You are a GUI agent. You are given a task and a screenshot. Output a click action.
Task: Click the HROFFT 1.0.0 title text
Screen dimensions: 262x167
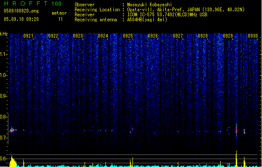[x=32, y=3]
